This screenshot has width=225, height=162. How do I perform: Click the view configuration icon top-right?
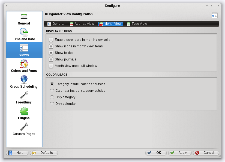tap(215, 15)
